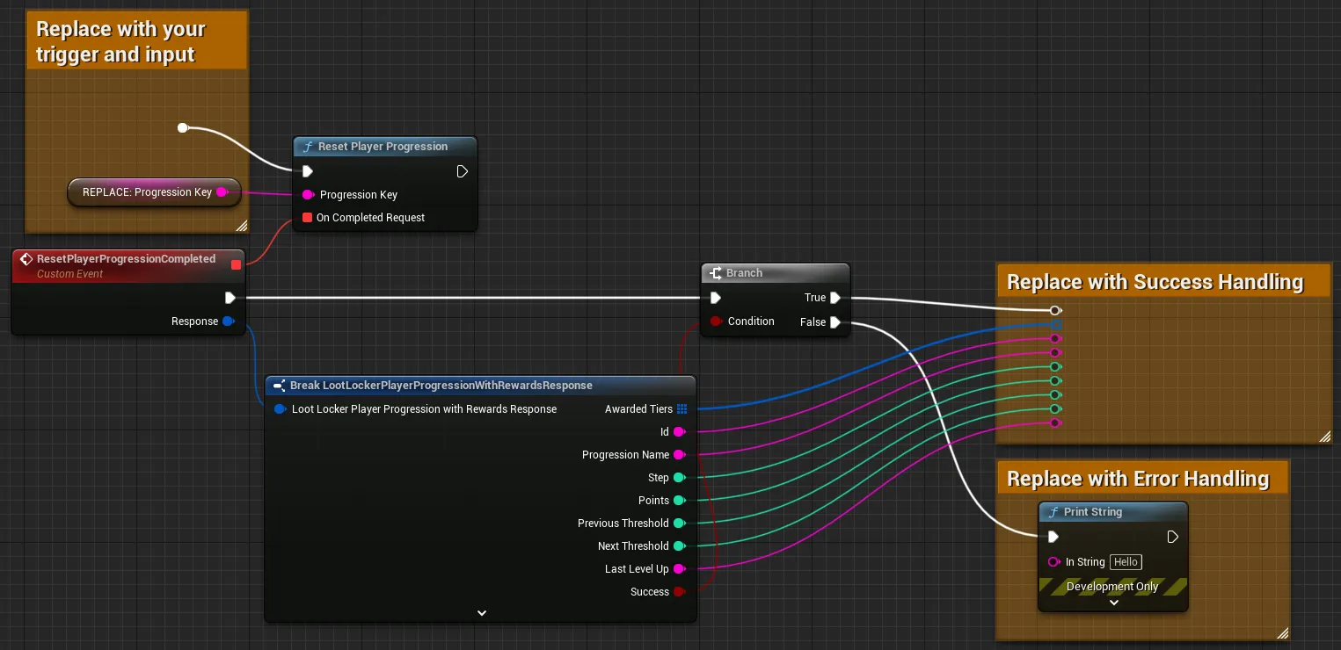Click the Points output pin
1341x650 pixels.
679,501
